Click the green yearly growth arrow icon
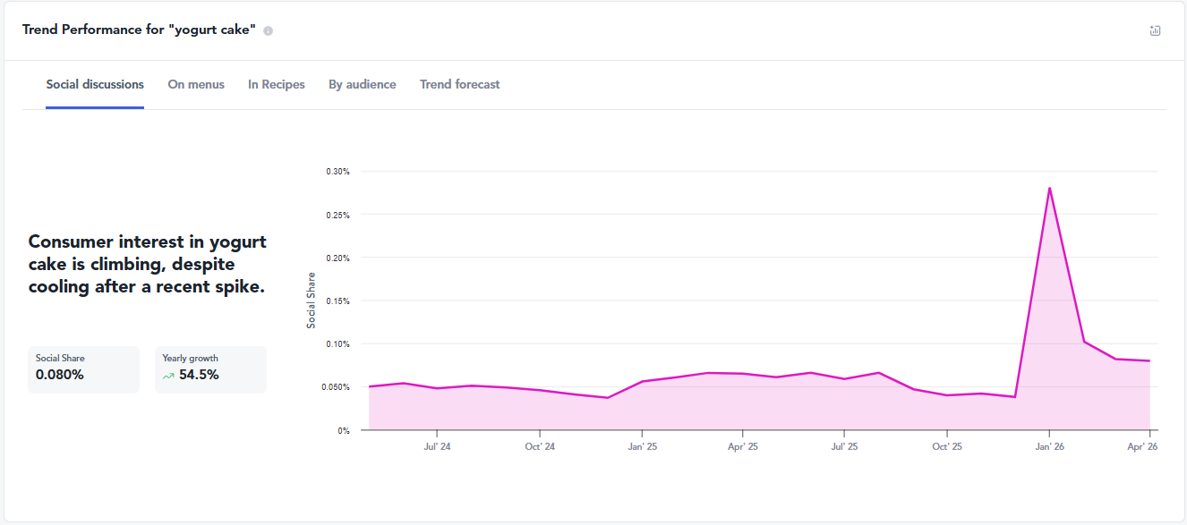Viewport: 1187px width, 525px height. point(168,376)
